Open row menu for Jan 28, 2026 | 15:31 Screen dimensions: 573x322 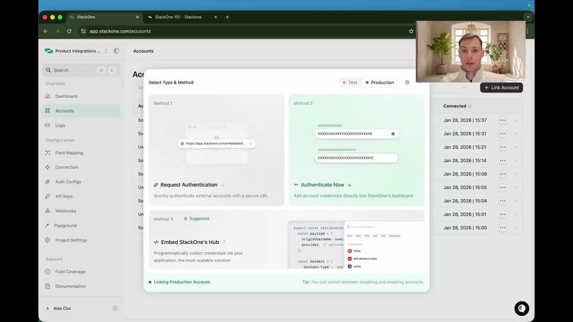click(x=503, y=134)
